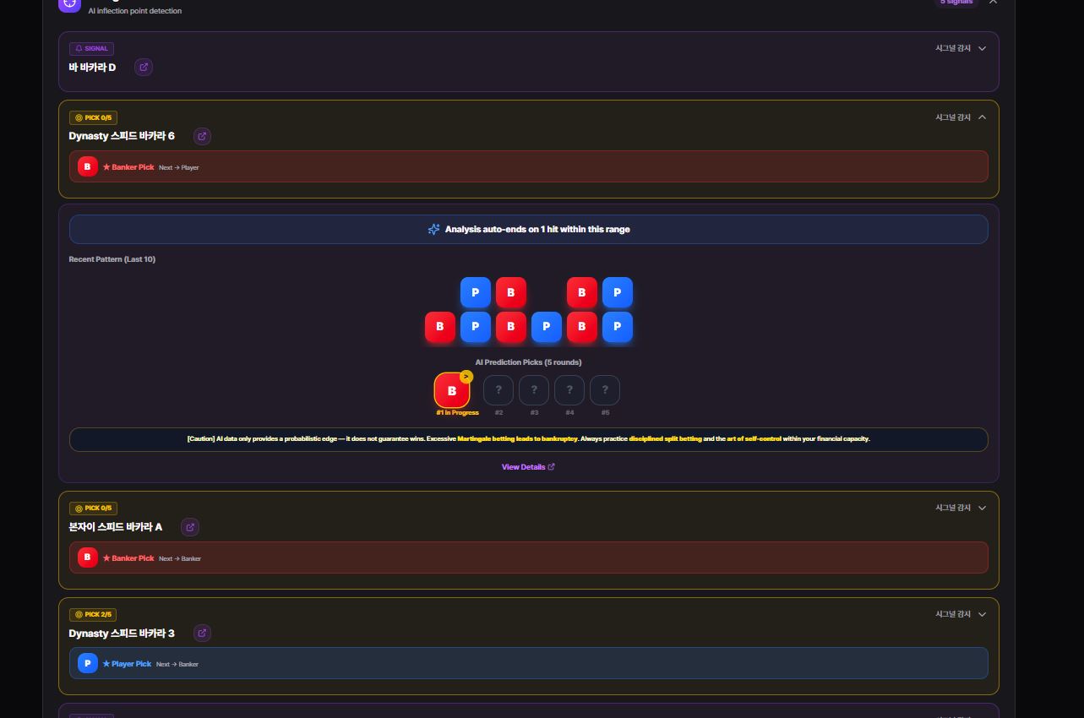
Task: Open external link for Dynasty 스피드 바카라 6
Action: tap(202, 136)
